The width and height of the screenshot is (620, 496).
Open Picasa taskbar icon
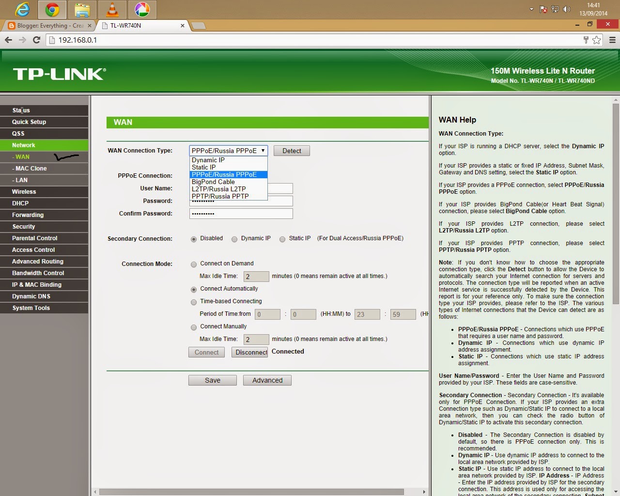point(142,9)
